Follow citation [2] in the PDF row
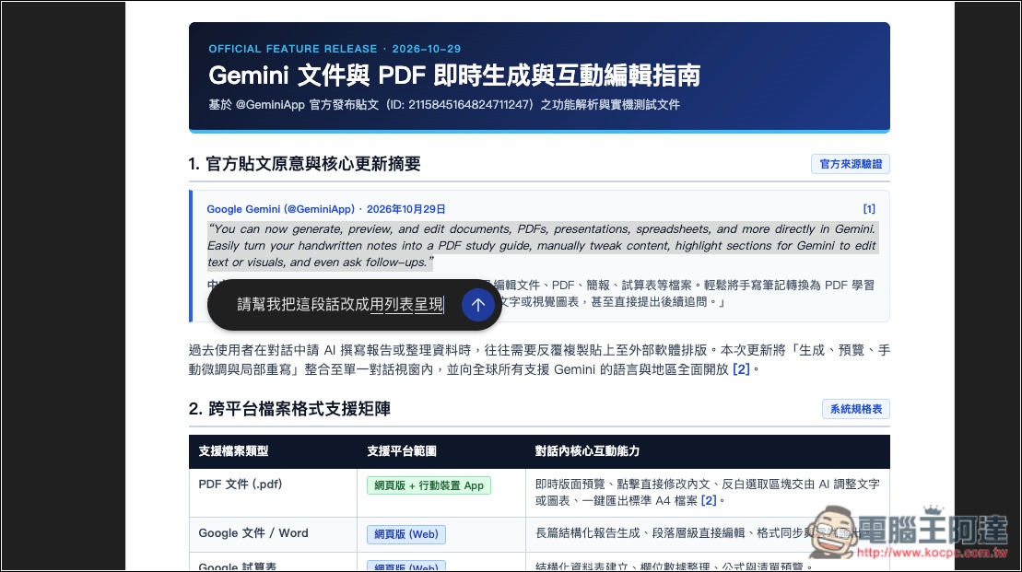 tap(709, 500)
